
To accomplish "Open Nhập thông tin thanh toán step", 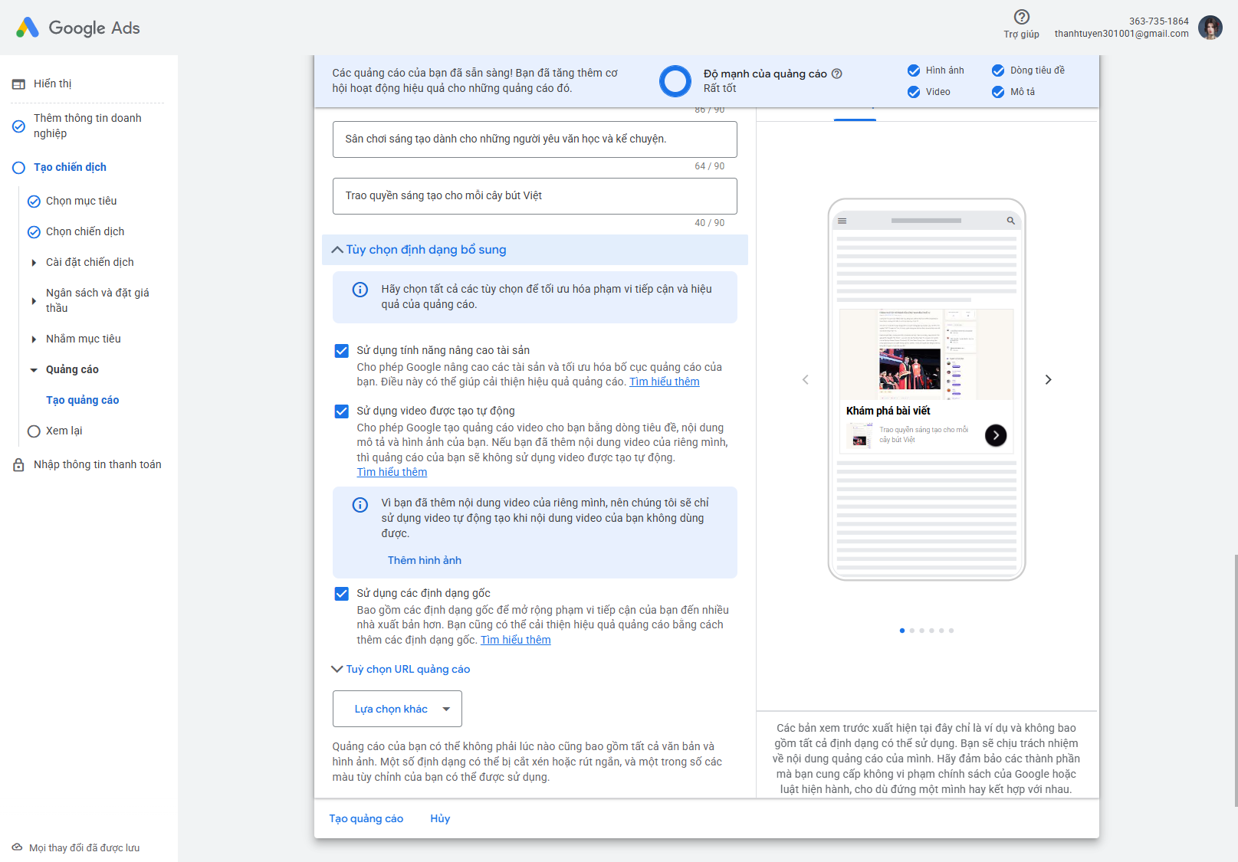I will pyautogui.click(x=97, y=464).
